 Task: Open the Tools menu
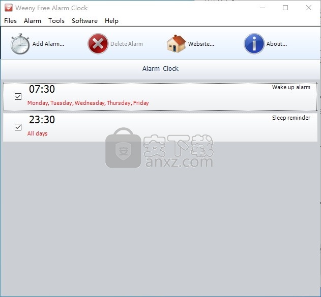pos(56,21)
